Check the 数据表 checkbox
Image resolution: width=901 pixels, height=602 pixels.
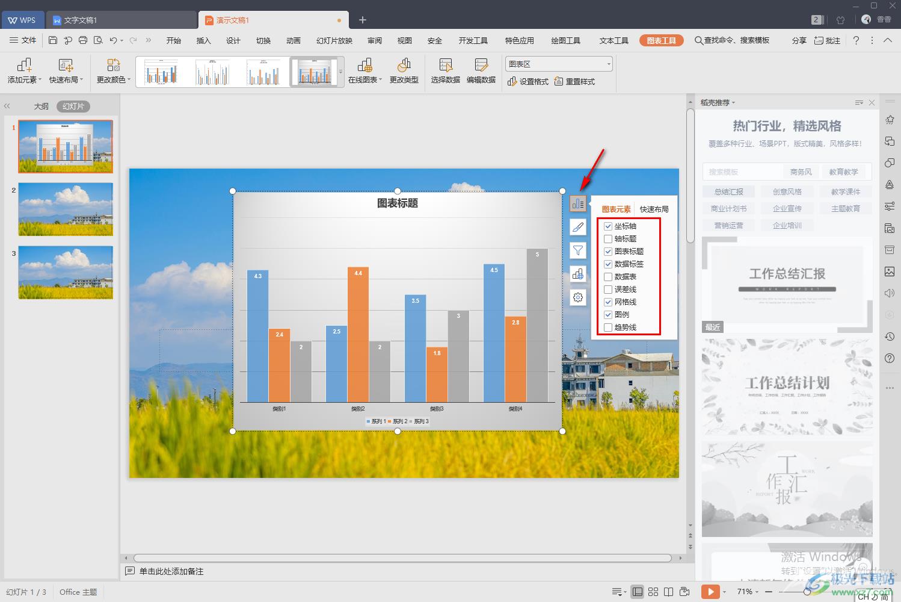(x=608, y=277)
